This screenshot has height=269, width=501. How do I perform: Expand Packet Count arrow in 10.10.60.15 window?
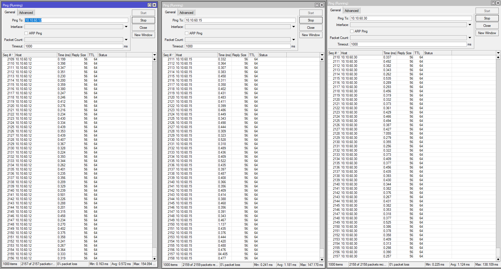click(293, 40)
